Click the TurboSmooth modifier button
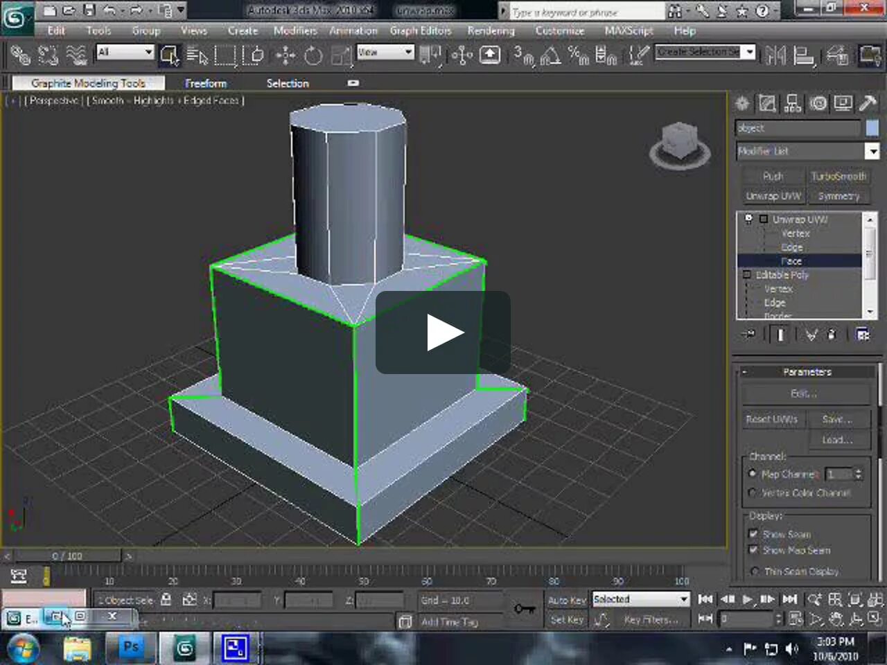Screen dimensions: 887x665 (x=838, y=177)
